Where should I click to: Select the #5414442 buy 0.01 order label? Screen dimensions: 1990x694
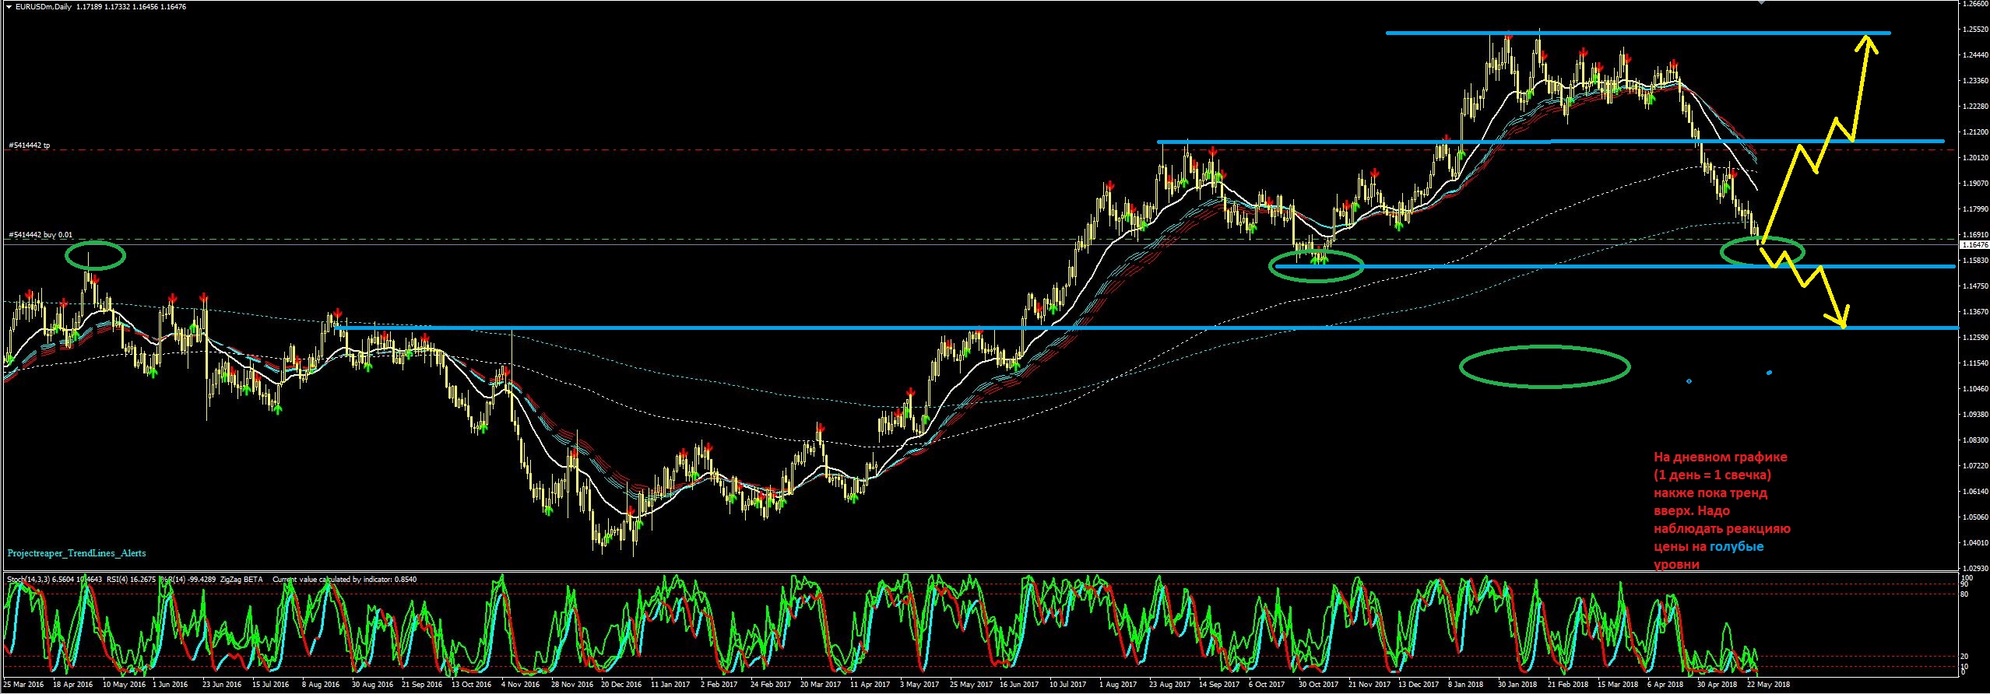(40, 234)
